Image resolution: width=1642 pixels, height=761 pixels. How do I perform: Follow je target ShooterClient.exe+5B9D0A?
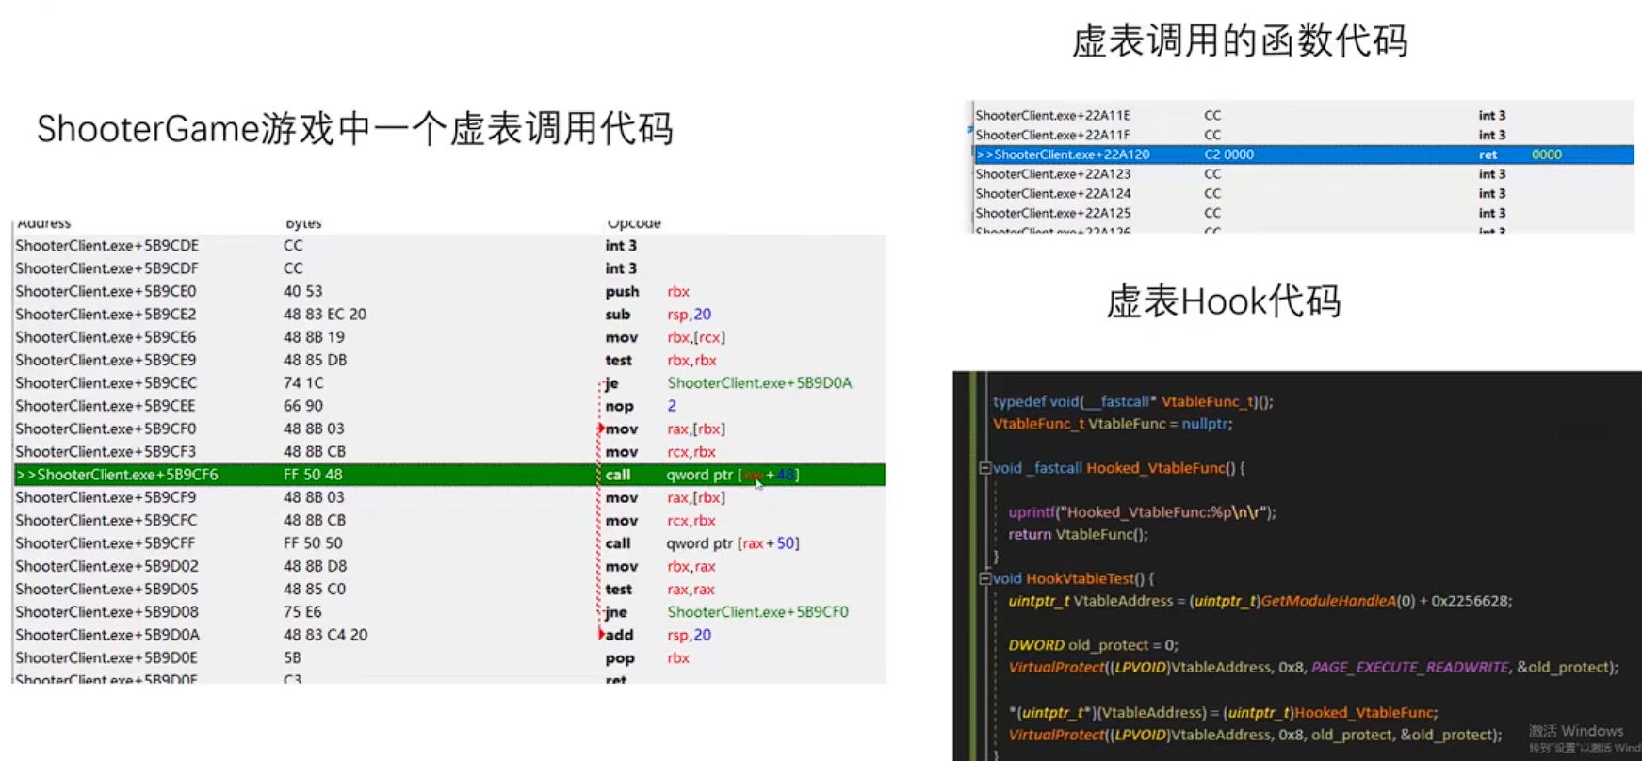759,383
